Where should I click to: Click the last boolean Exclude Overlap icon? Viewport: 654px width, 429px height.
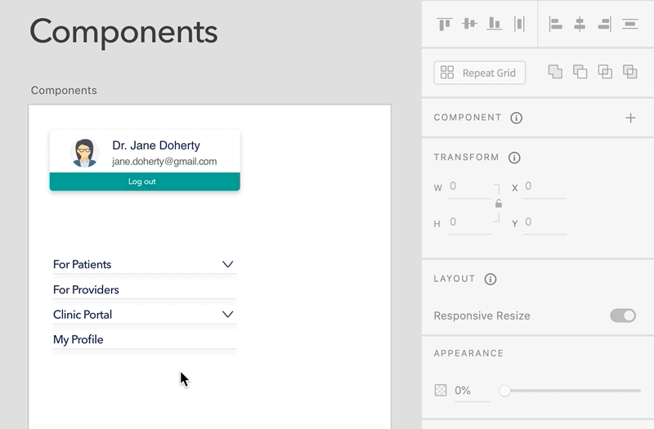coord(629,72)
